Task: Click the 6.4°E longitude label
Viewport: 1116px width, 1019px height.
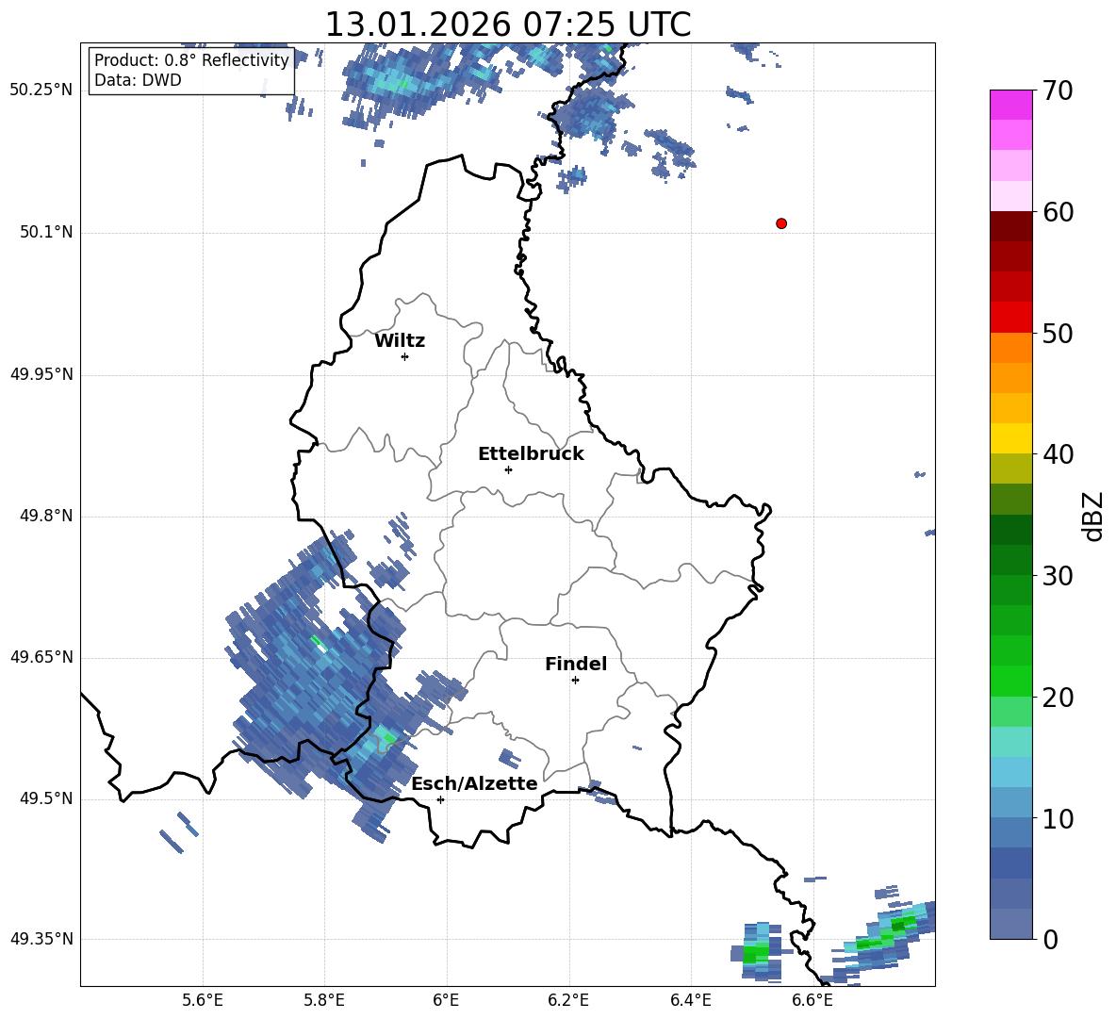Action: click(x=690, y=1000)
